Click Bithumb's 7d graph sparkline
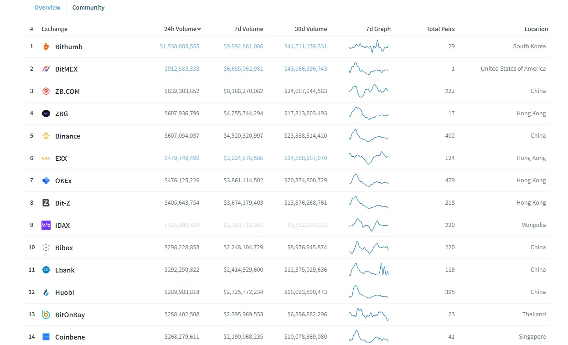This screenshot has height=345, width=568. 369,46
